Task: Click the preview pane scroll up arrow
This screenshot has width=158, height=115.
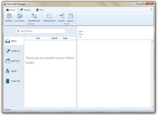Action: click(x=152, y=41)
